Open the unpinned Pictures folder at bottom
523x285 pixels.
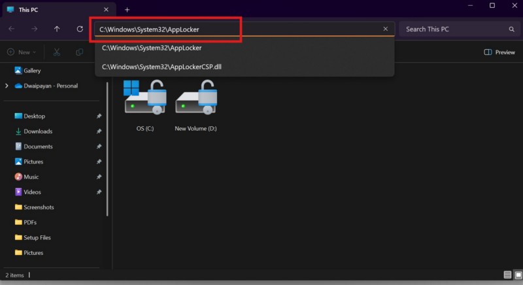[x=29, y=253]
